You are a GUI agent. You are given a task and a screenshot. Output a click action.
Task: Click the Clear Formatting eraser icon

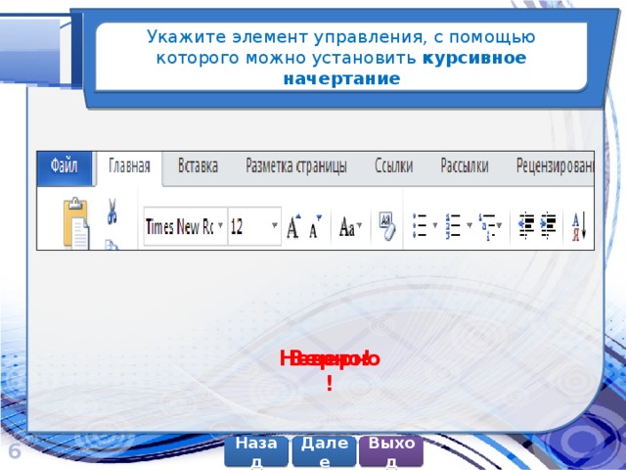pyautogui.click(x=387, y=226)
